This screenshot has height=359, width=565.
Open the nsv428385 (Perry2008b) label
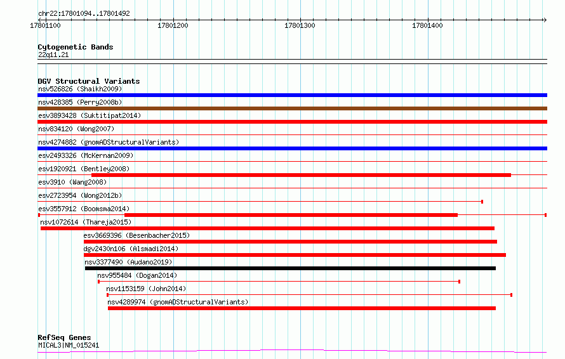(80, 102)
